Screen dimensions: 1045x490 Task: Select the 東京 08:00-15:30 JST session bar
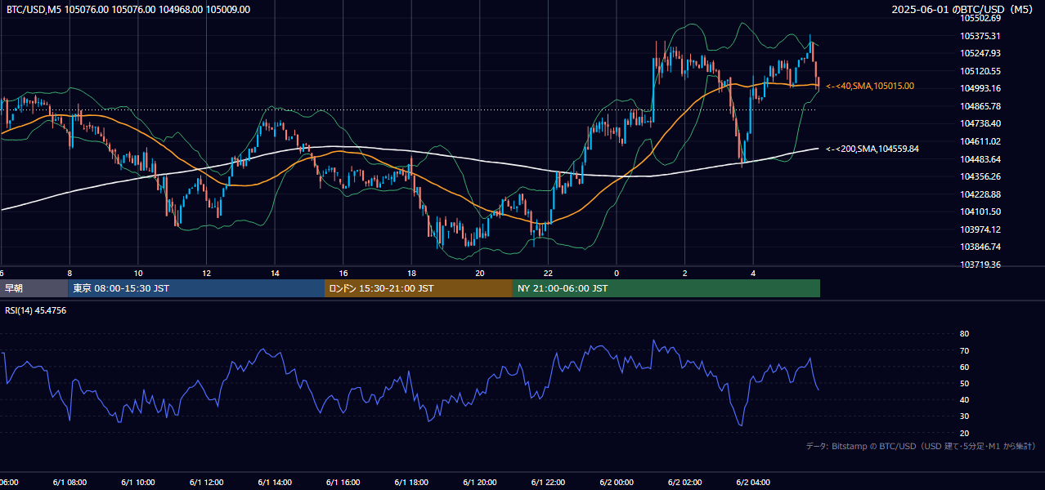[196, 288]
